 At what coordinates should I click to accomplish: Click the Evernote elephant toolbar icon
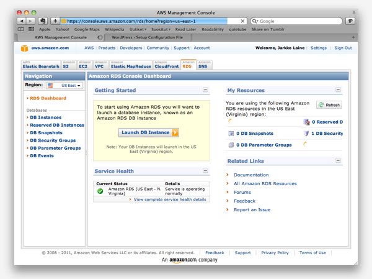43,21
